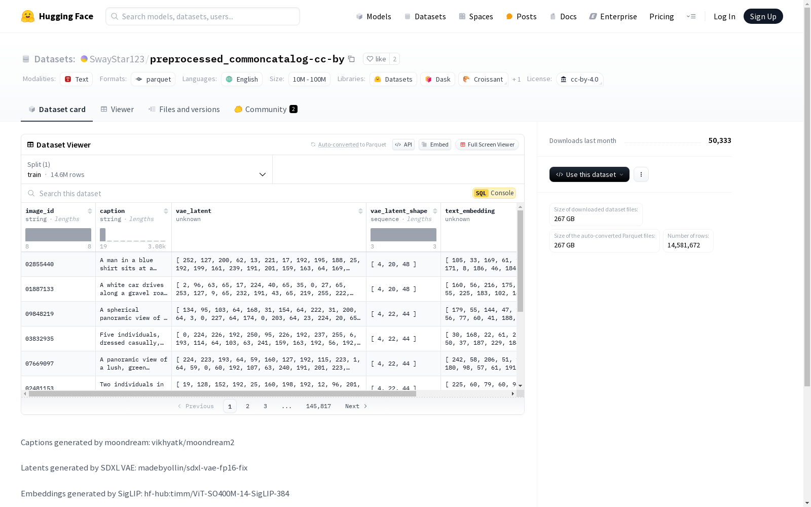
Task: Open the Models menu item
Action: coord(374,16)
